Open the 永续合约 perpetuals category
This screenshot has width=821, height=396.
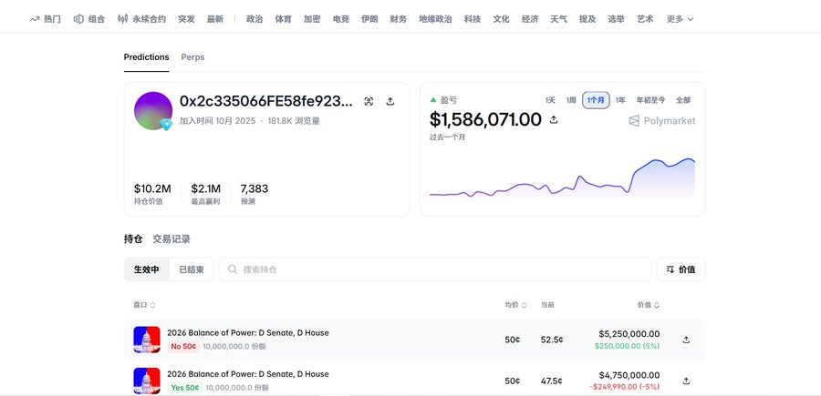tap(142, 19)
